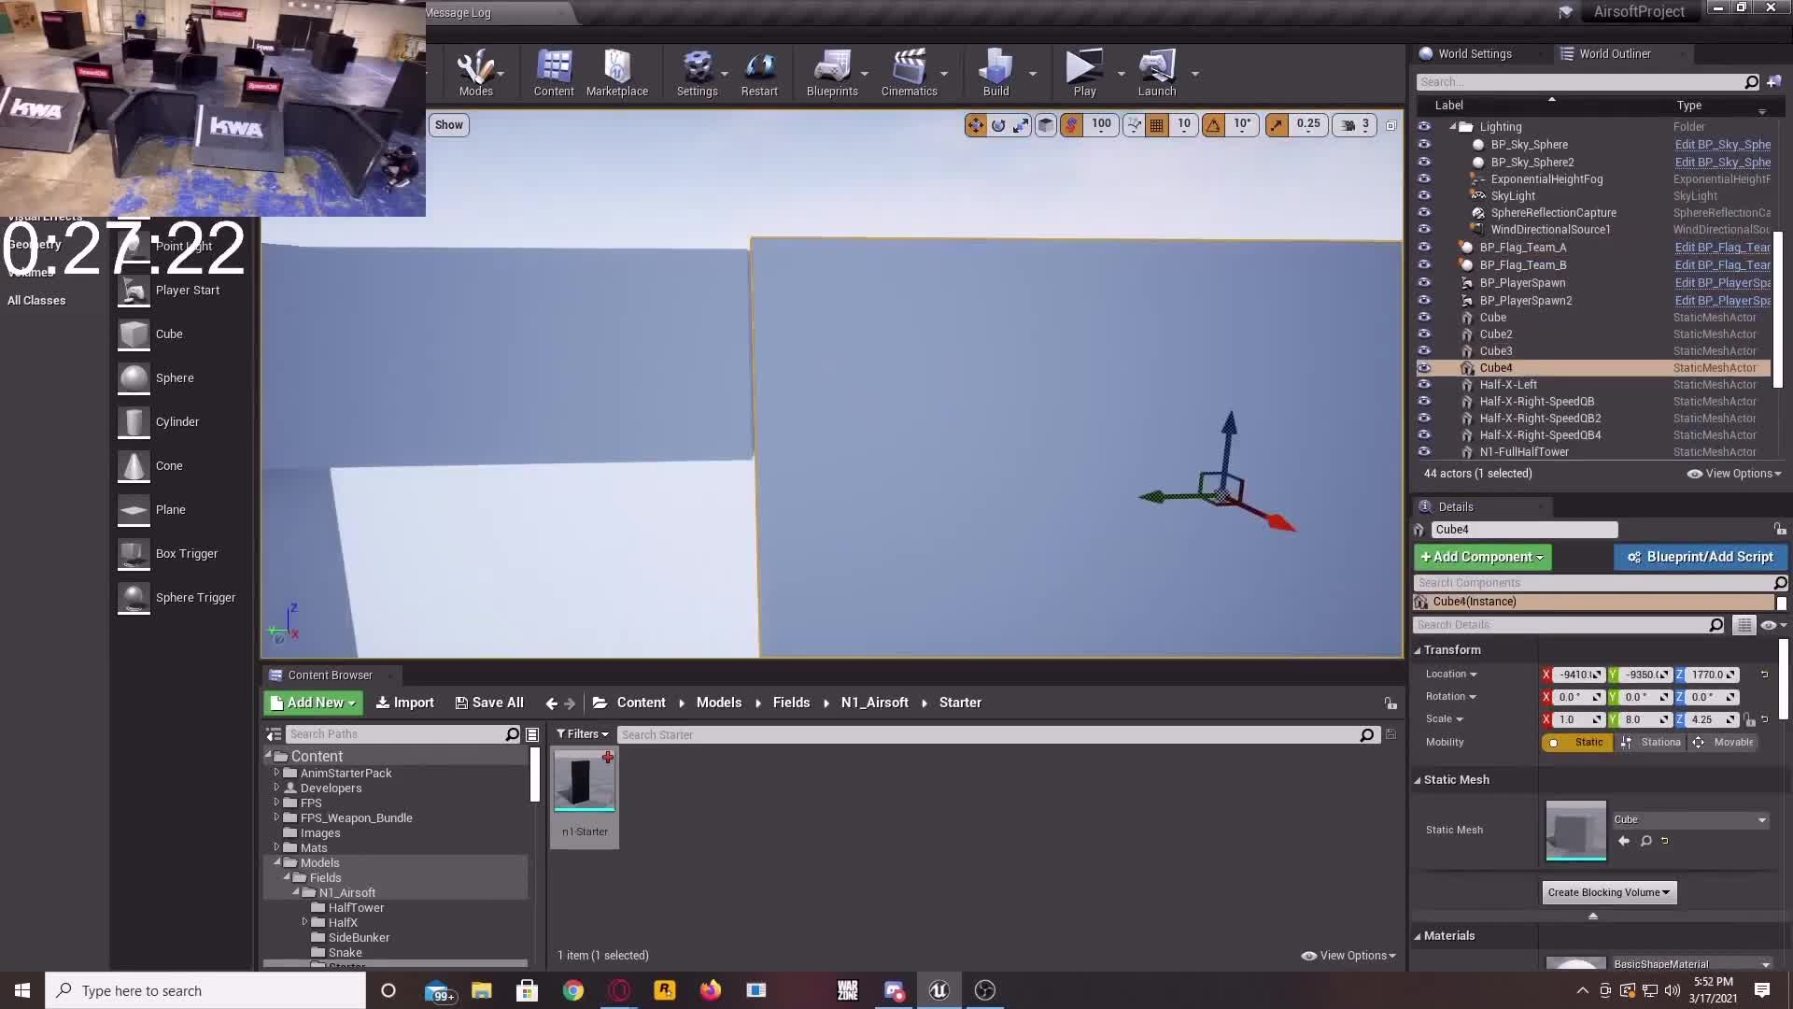Click the Import button

point(404,703)
